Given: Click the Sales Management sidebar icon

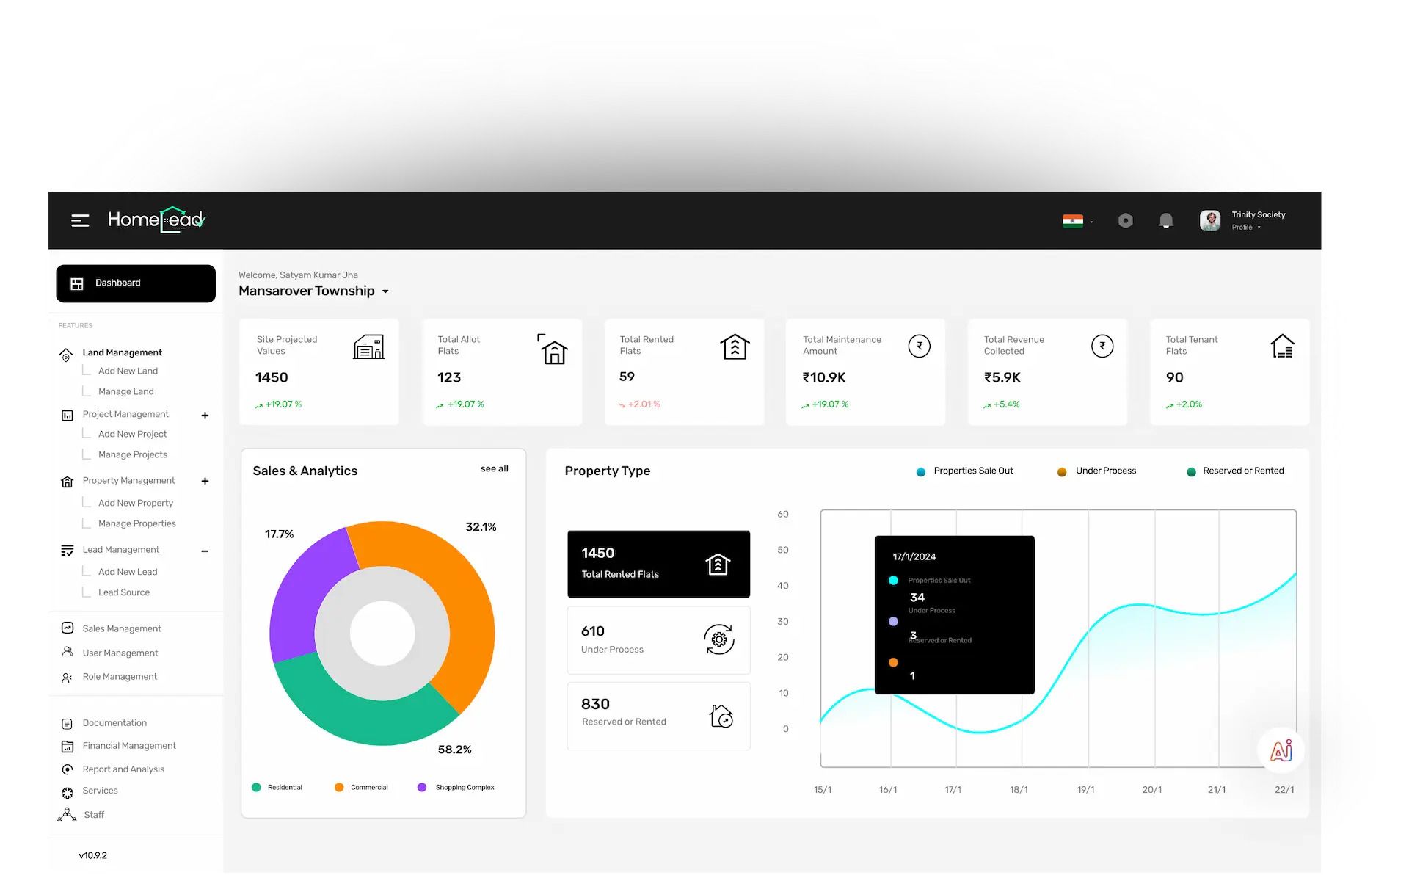Looking at the screenshot, I should [67, 627].
